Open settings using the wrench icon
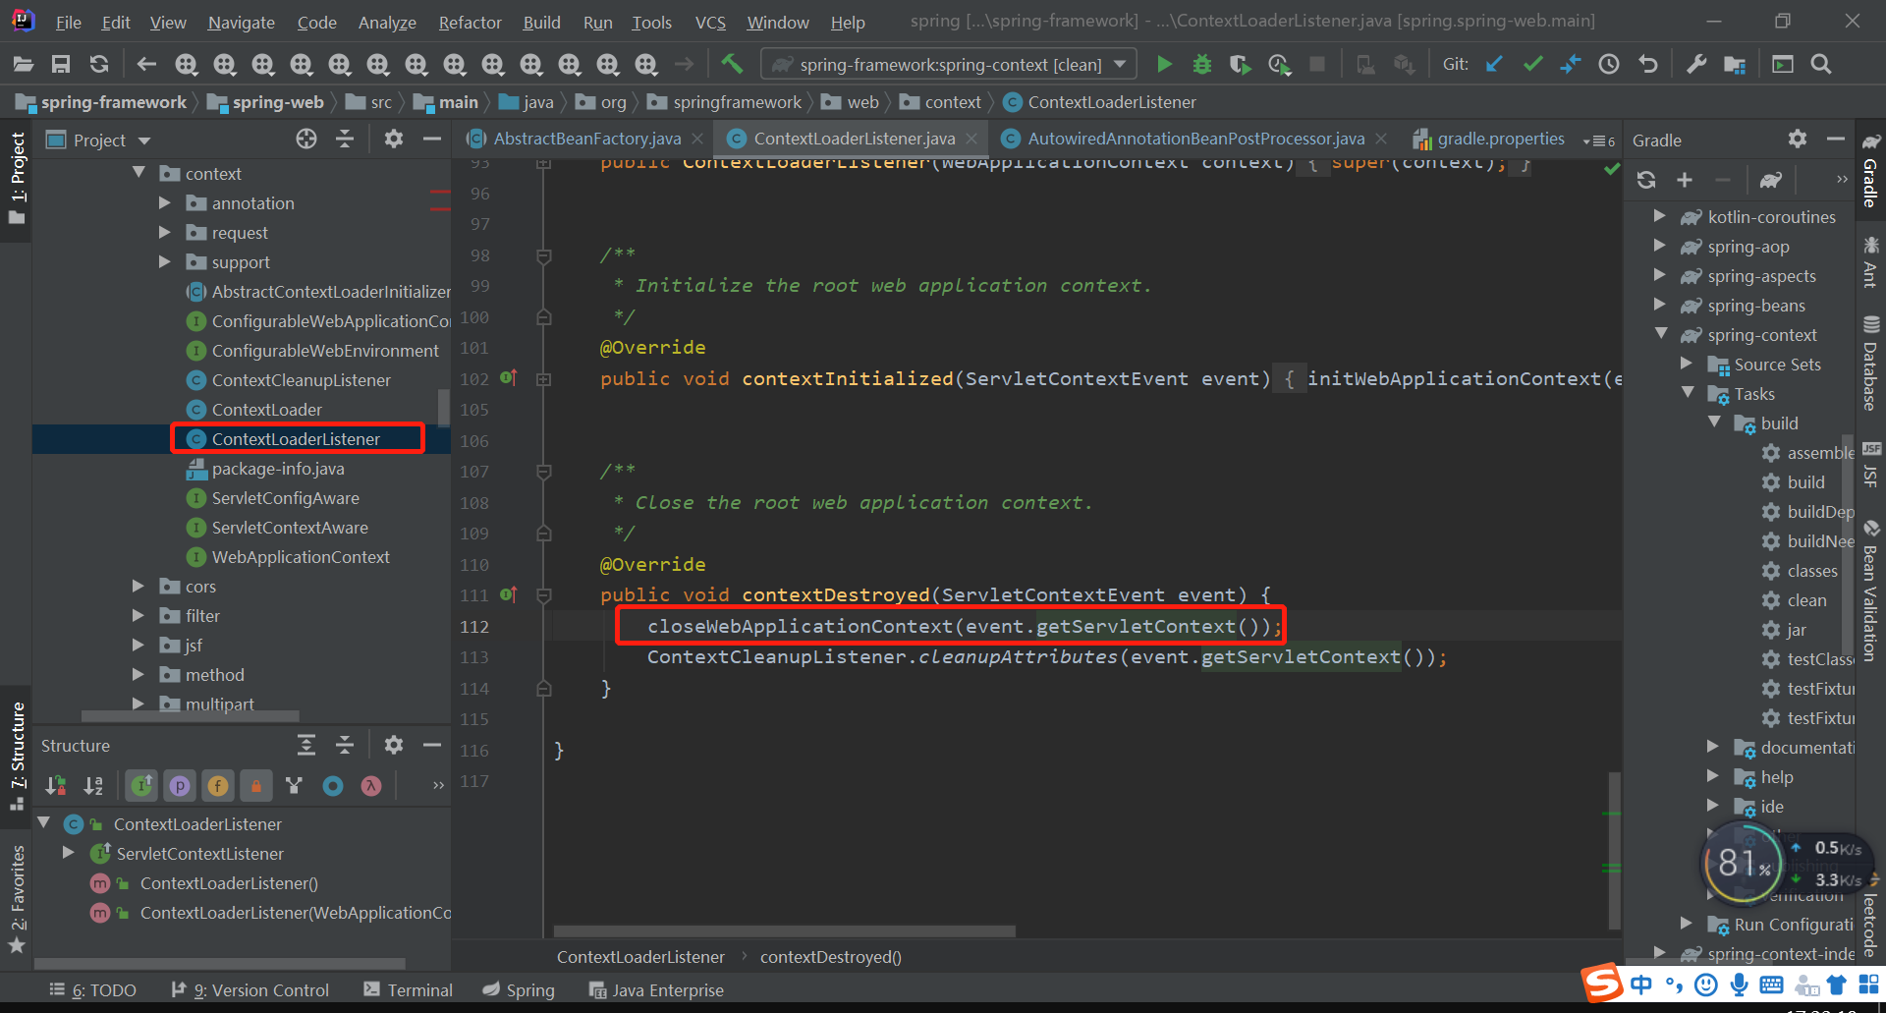Screen dimensions: 1886x1013 pyautogui.click(x=1696, y=64)
